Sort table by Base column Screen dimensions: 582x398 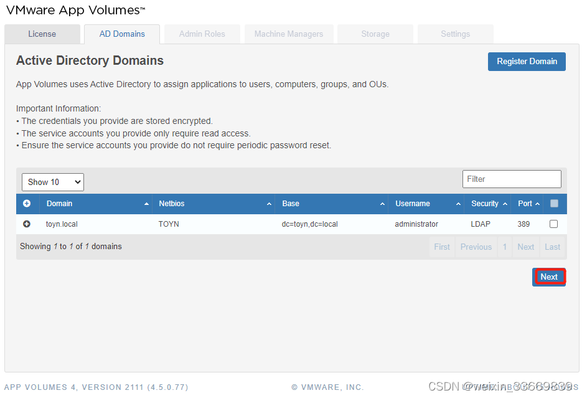click(331, 204)
